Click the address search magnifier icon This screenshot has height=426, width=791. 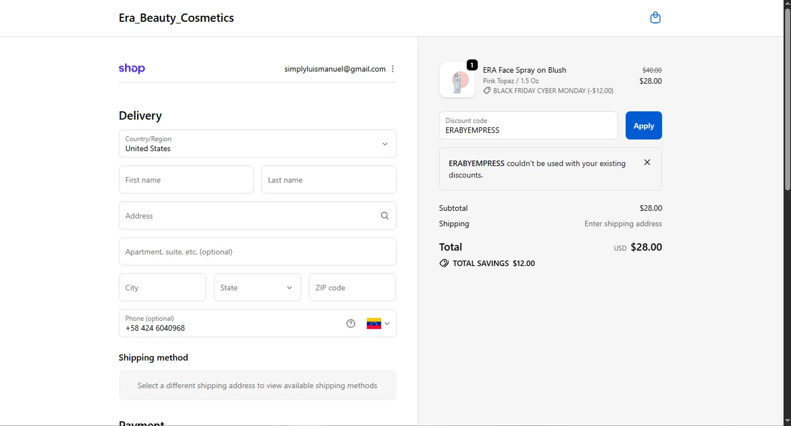click(385, 215)
